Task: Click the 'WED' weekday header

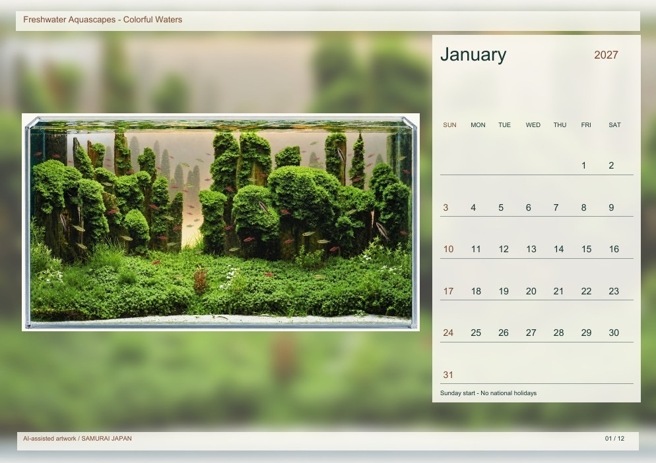Action: (x=533, y=125)
